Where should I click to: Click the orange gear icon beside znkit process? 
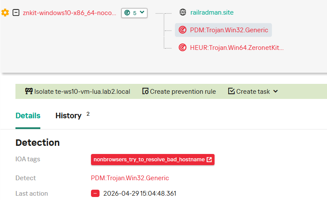pos(5,12)
